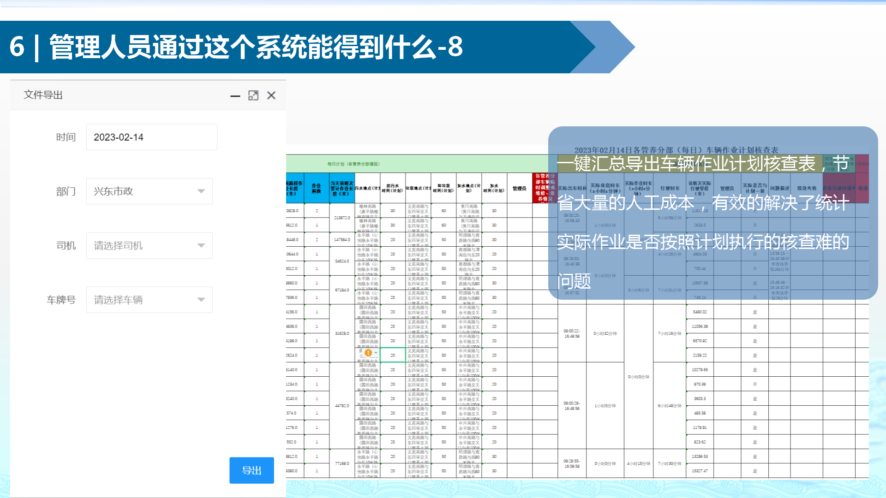Click the 行驶时长 column header

(670, 188)
